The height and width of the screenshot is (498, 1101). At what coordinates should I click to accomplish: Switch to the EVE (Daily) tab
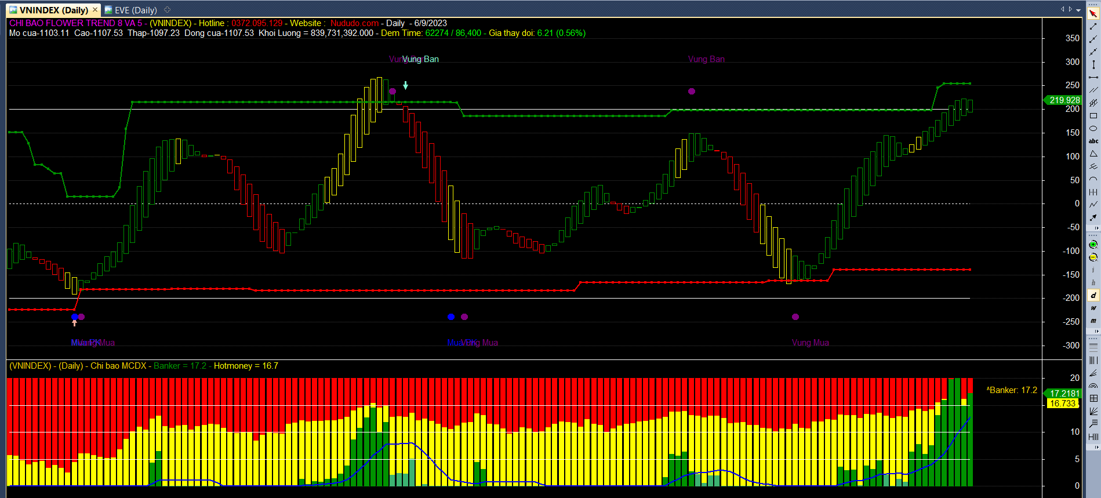click(131, 10)
